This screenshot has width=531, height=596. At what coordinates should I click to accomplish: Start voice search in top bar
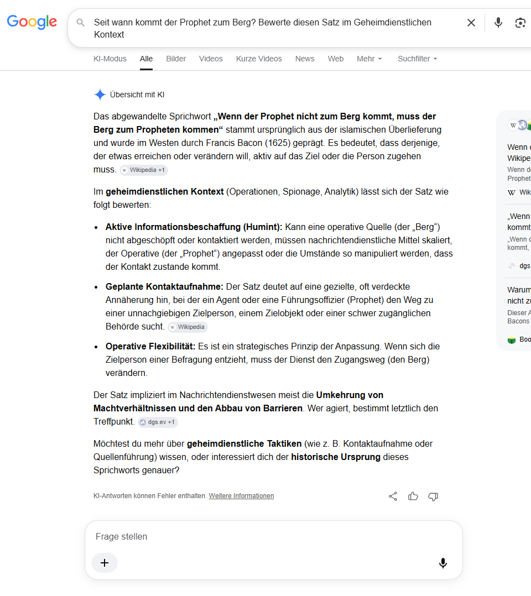click(498, 23)
